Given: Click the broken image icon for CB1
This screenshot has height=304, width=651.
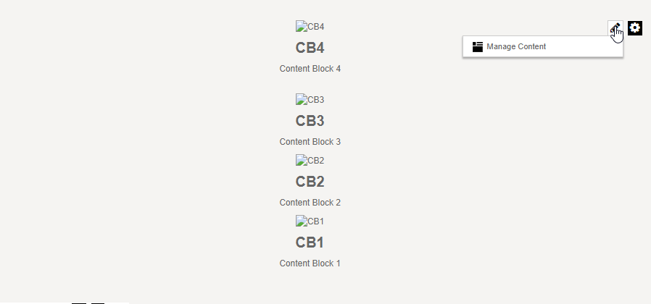Looking at the screenshot, I should coord(301,221).
